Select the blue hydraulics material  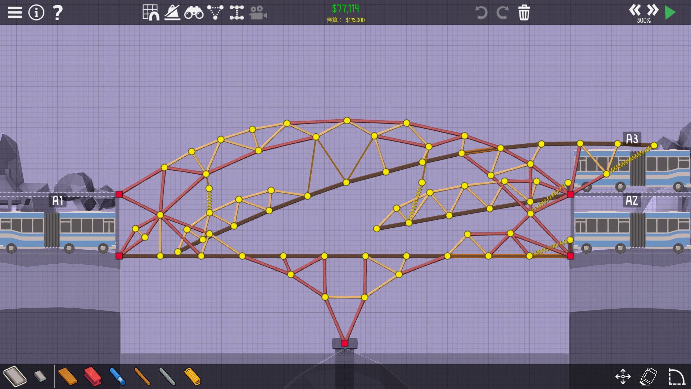point(117,376)
